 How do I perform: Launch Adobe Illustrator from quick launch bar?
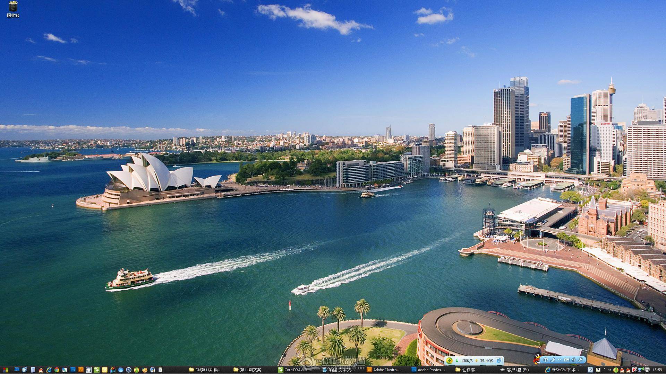pyautogui.click(x=81, y=370)
